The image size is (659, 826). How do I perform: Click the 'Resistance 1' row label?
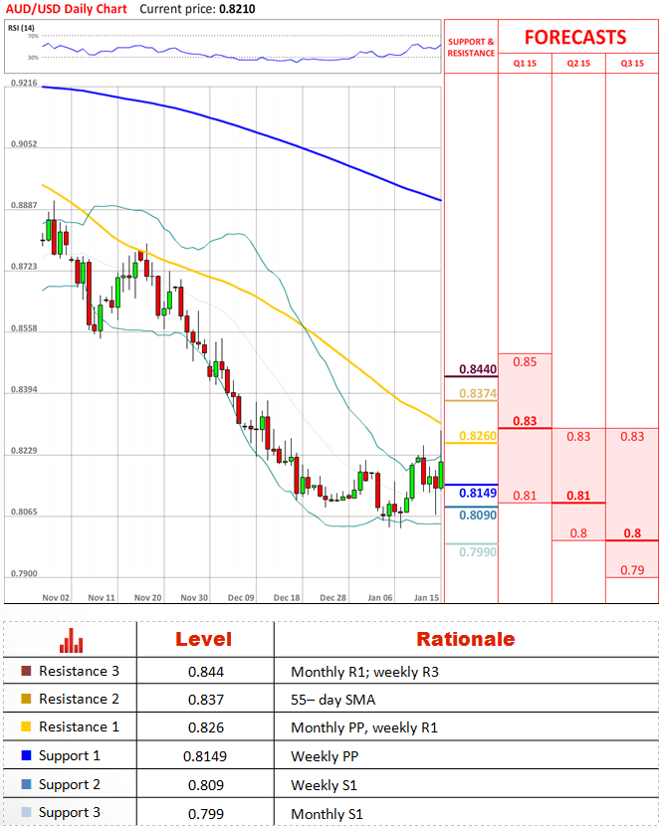(79, 726)
